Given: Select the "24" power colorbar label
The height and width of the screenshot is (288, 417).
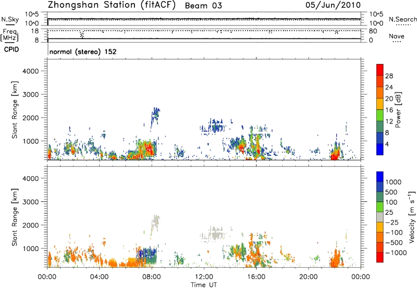Looking at the screenshot, I should pos(389,87).
